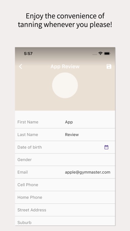Open date picker calendar icon
Image resolution: width=130 pixels, height=231 pixels.
[106, 147]
